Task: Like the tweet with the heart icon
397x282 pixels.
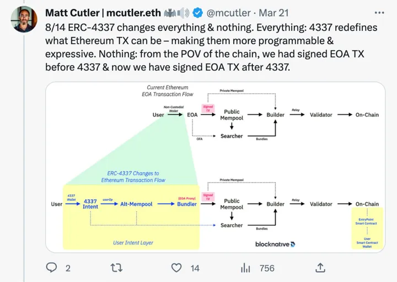Action: [x=176, y=268]
